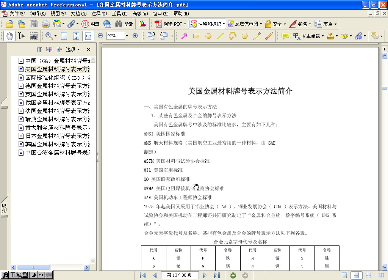Close the bookmarks panel with X

89,50
